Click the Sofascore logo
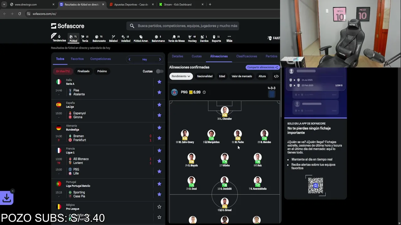The height and width of the screenshot is (225, 401). 68,26
